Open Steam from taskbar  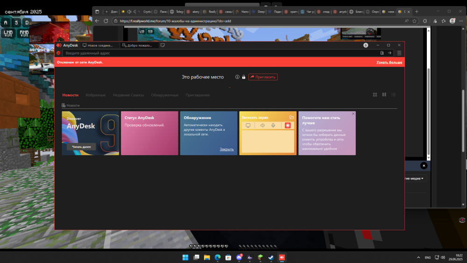click(x=271, y=257)
